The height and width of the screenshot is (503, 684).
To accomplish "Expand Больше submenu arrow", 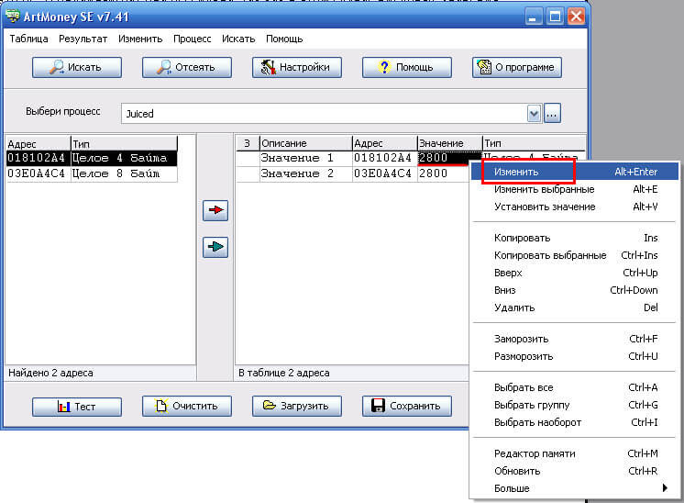I will (x=665, y=487).
